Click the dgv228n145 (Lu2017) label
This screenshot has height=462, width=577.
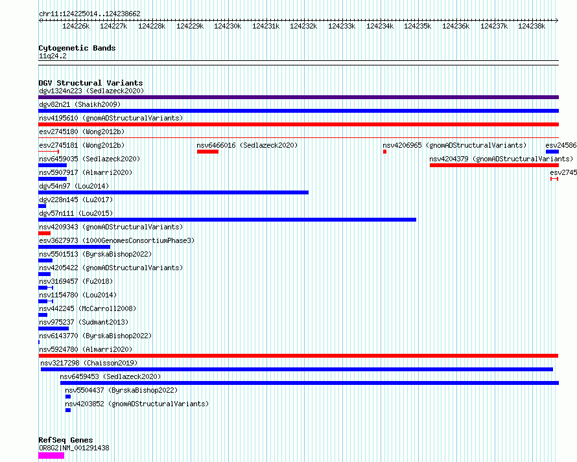click(x=76, y=200)
